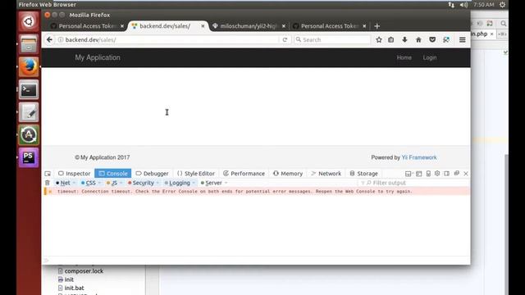
Task: Launch Terminal from the Ubuntu launcher
Action: [x=29, y=89]
